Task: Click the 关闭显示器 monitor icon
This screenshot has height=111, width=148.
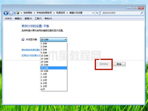Action: click(x=23, y=39)
